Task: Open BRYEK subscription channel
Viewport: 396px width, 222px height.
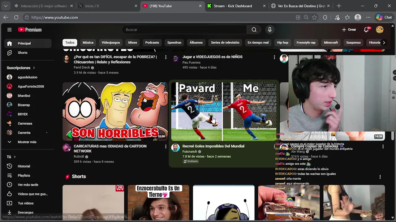Action: click(28, 114)
